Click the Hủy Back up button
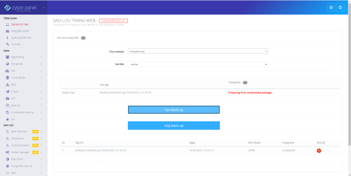This screenshot has width=351, height=176. (174, 126)
